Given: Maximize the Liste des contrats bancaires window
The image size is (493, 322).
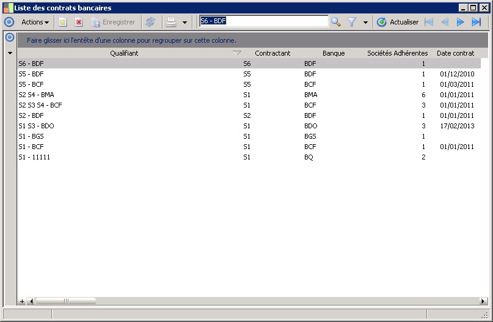Looking at the screenshot, I should (x=473, y=8).
